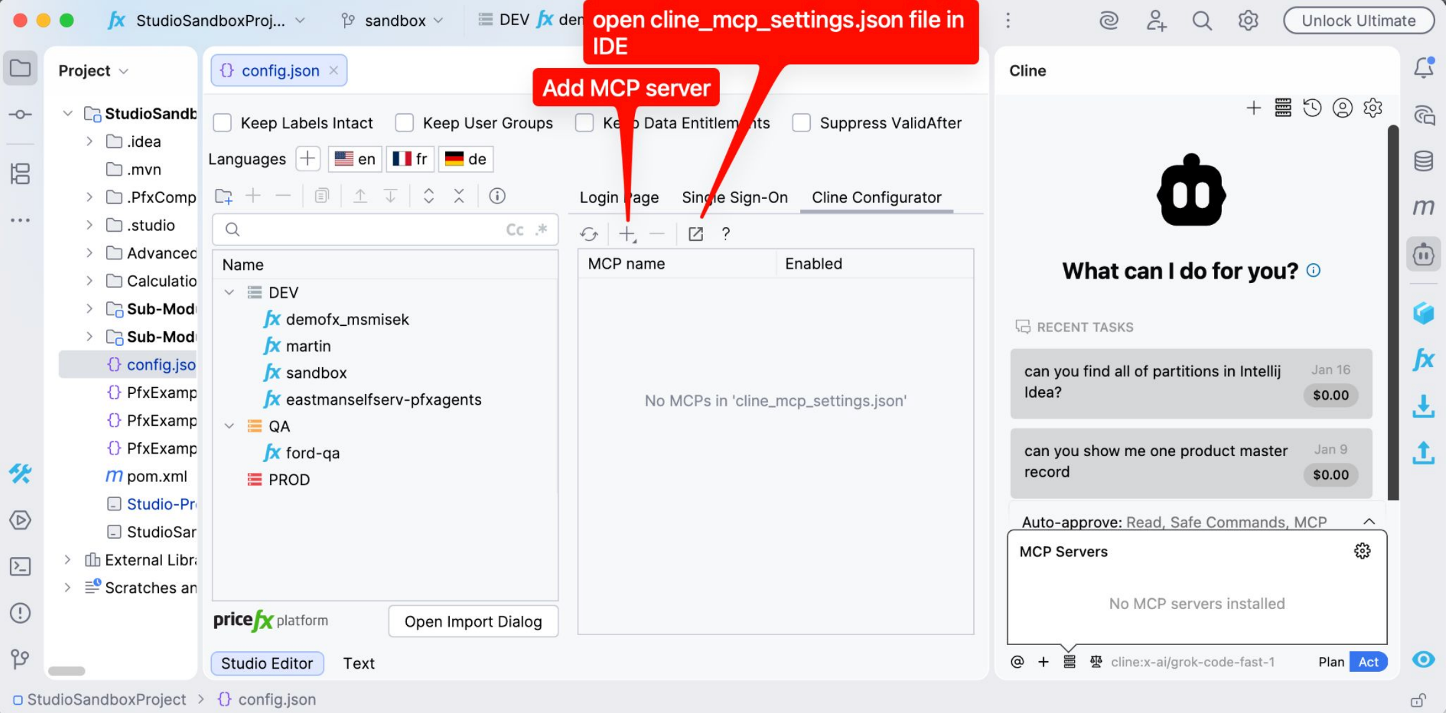Open the Database tool window icon
Viewport: 1447px width, 713px height.
pyautogui.click(x=1423, y=161)
